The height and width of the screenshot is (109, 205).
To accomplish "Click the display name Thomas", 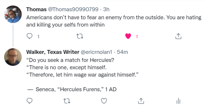I will 36,9.
